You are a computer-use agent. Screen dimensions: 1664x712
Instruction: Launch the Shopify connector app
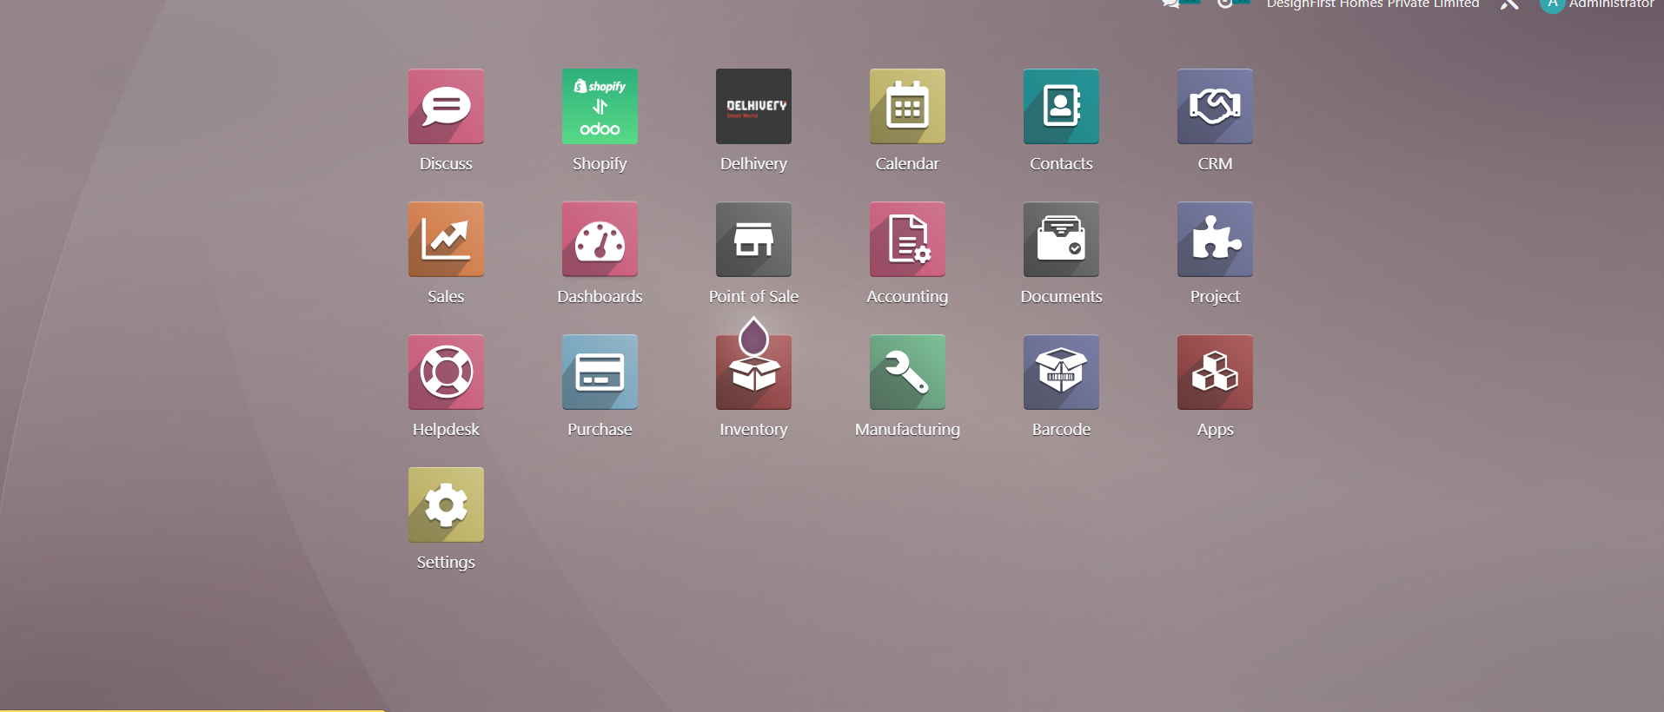[600, 107]
